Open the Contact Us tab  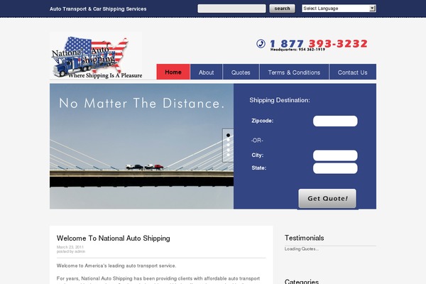point(353,72)
